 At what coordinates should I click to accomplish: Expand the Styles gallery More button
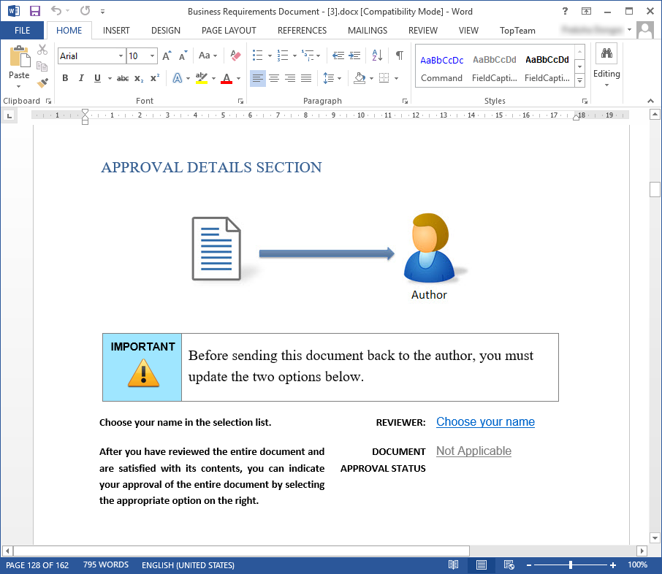click(x=580, y=80)
